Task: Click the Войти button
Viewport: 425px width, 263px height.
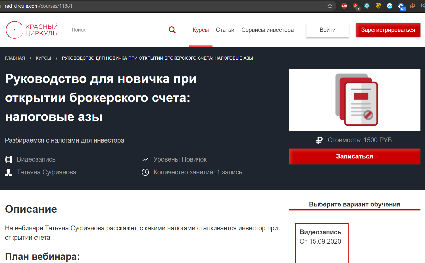Action: [328, 30]
